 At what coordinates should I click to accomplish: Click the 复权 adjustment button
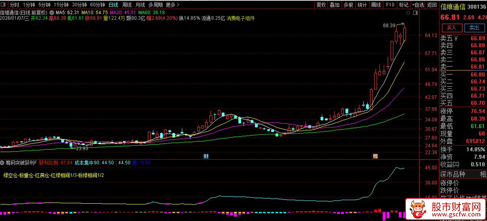click(321, 5)
